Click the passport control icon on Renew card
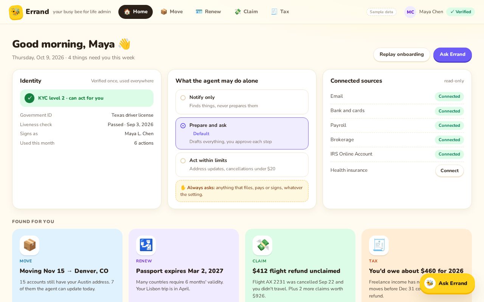Viewport: 484px width, 302px height. 146,245
